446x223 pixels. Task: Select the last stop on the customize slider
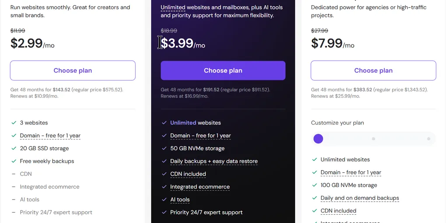click(429, 139)
